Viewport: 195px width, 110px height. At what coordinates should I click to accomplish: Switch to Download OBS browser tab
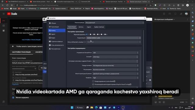pyautogui.click(x=90, y=2)
